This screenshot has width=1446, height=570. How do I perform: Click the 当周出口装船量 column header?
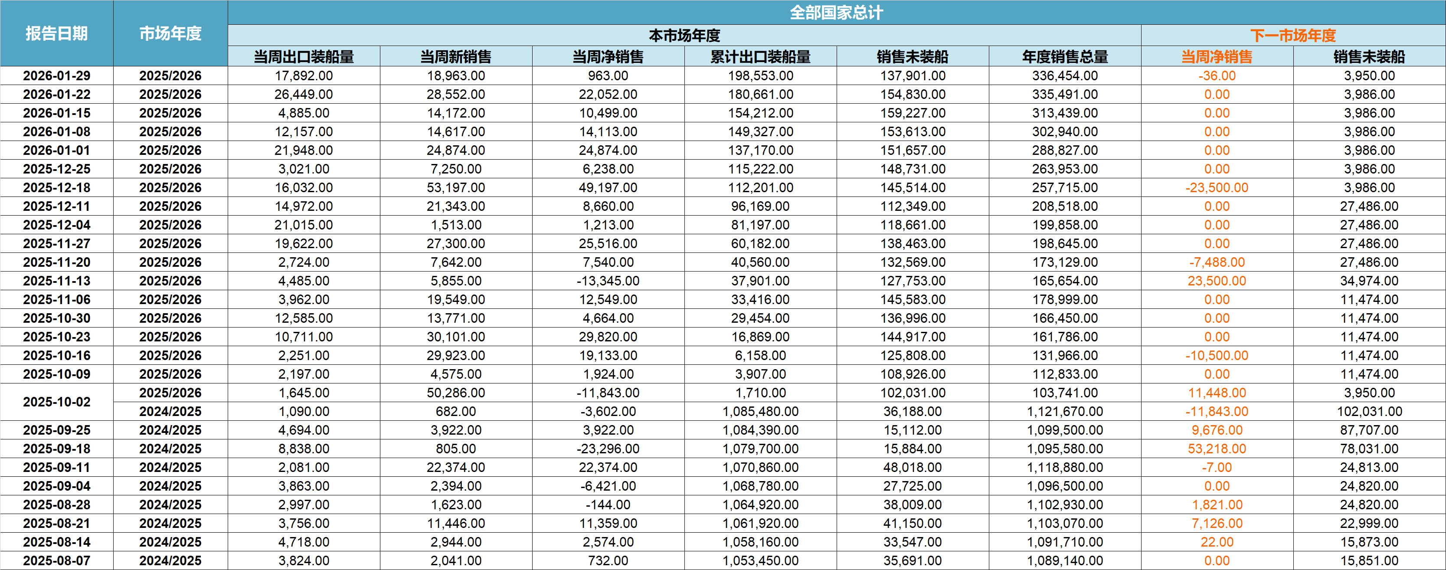[x=304, y=57]
